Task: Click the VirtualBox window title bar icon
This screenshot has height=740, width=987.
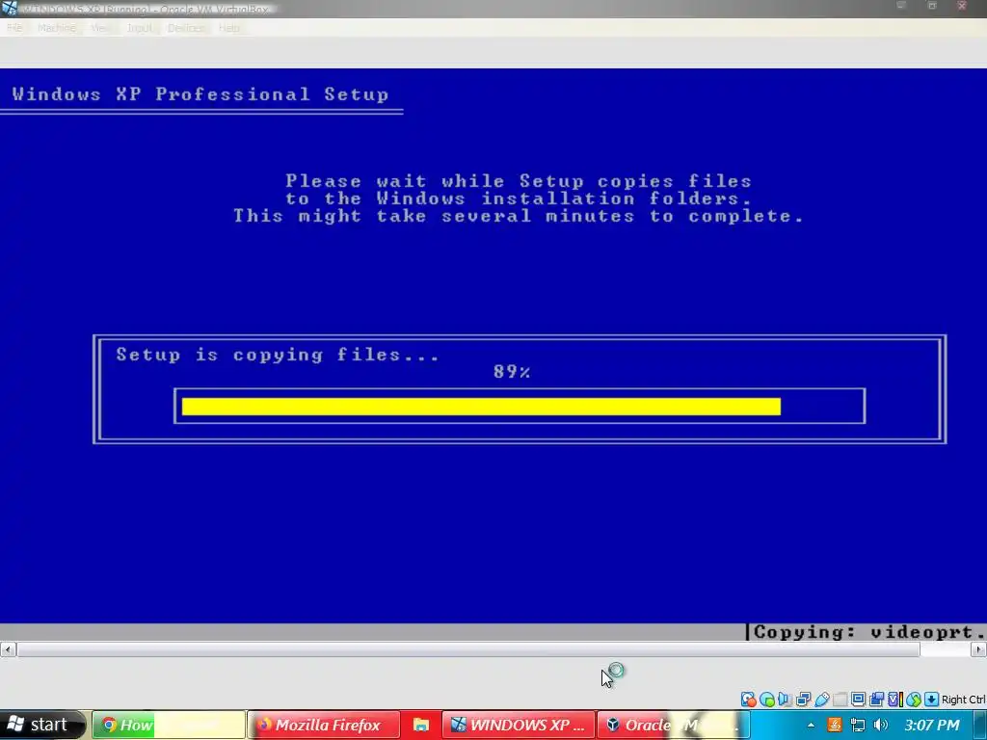Action: pos(9,8)
